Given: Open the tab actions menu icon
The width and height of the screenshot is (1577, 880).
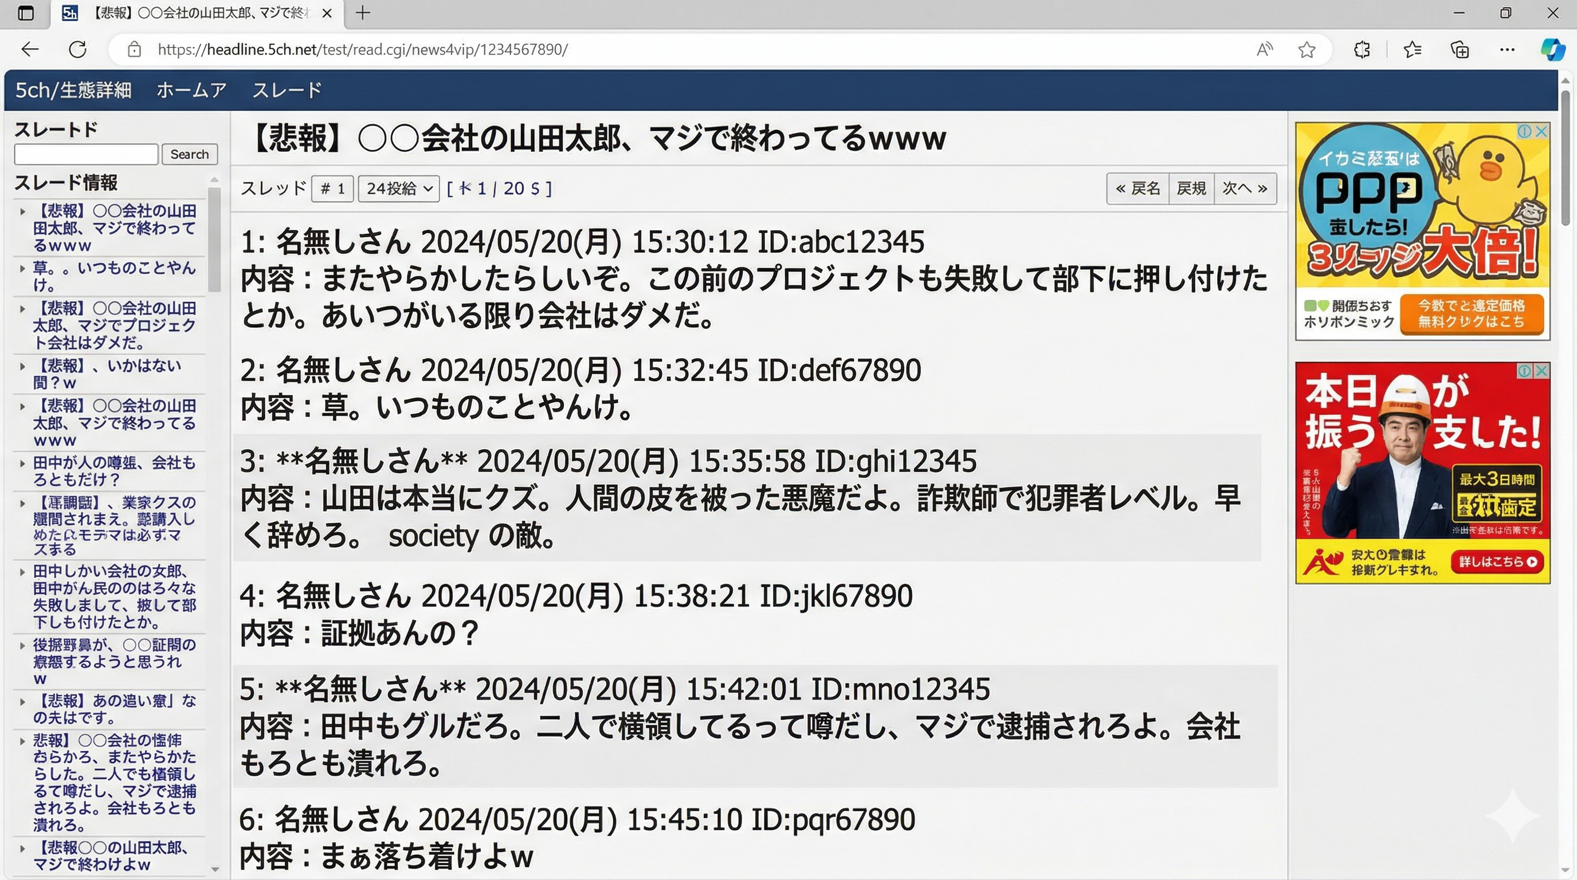Looking at the screenshot, I should 26,13.
